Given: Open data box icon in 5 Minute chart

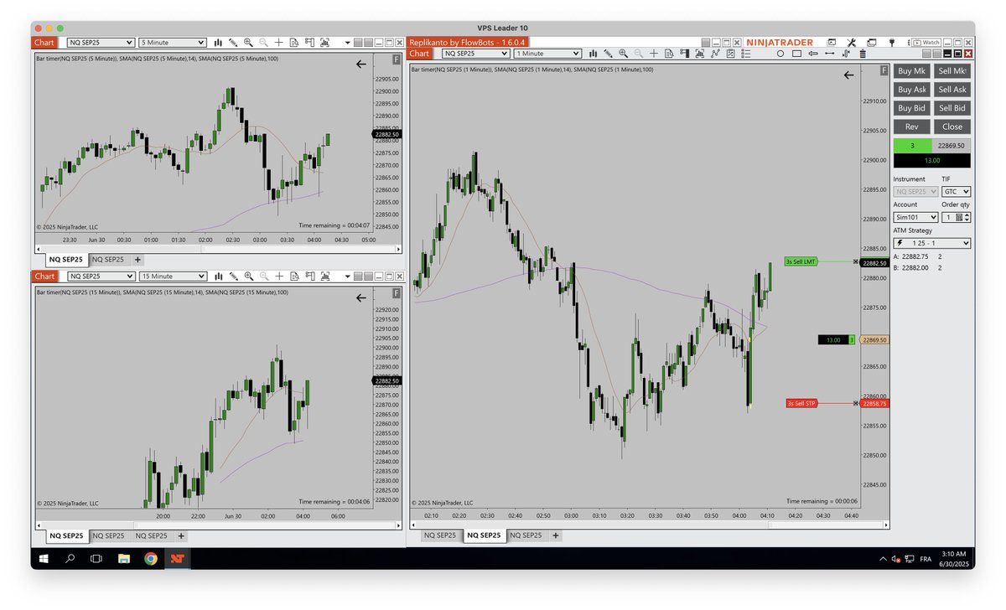Looking at the screenshot, I should [293, 42].
